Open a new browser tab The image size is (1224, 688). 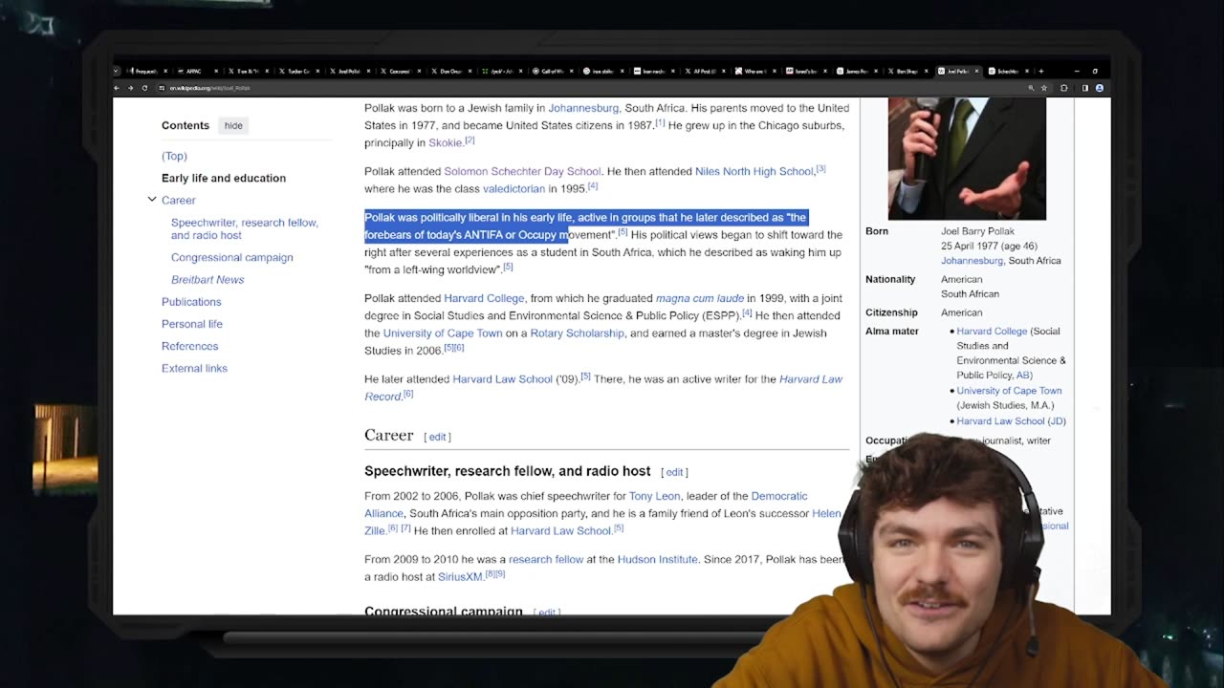pyautogui.click(x=1041, y=71)
